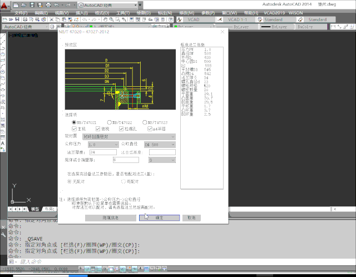Select the Circle draw tool

(x=3, y=73)
